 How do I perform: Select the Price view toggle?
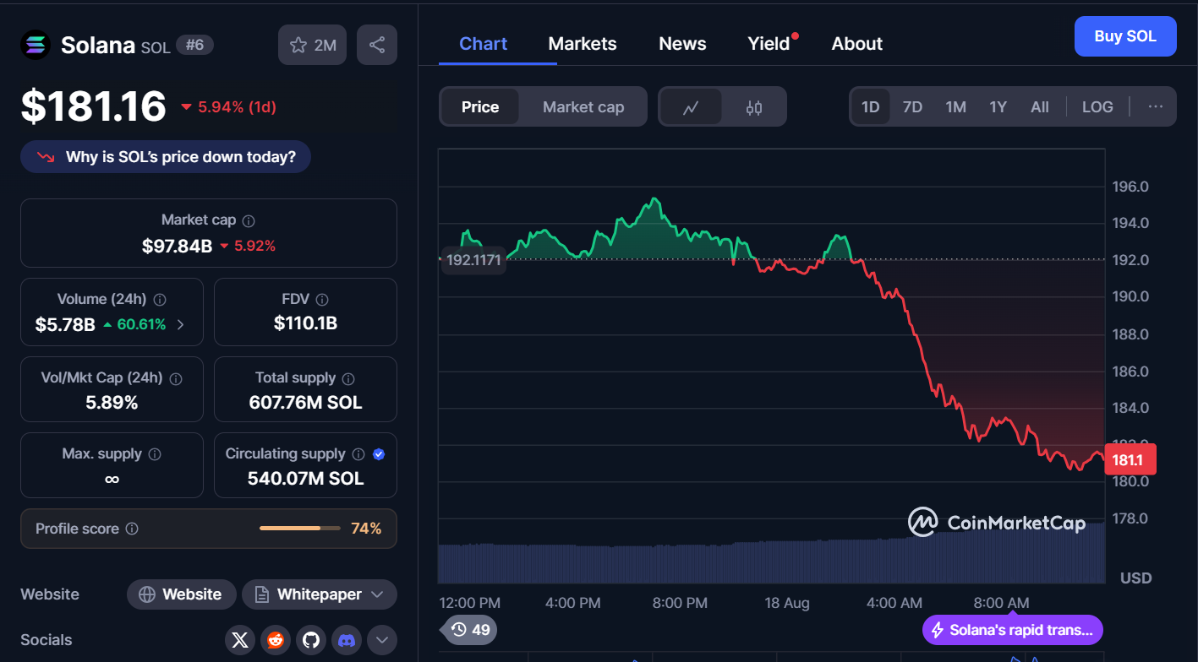click(x=480, y=107)
